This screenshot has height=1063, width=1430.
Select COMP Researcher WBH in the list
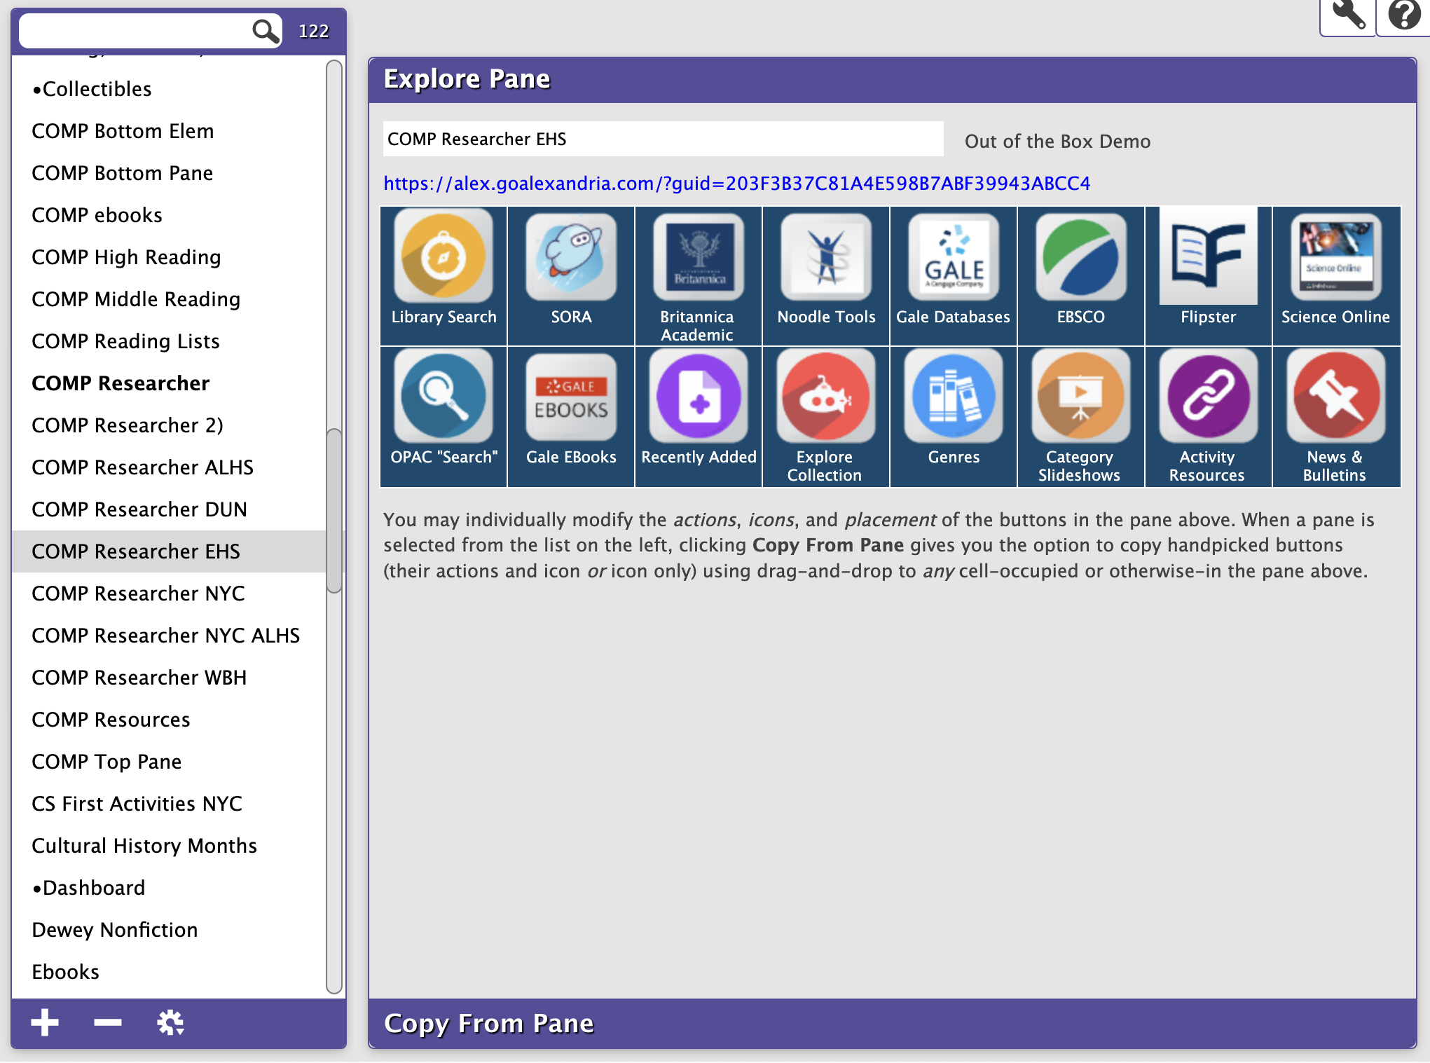point(168,678)
